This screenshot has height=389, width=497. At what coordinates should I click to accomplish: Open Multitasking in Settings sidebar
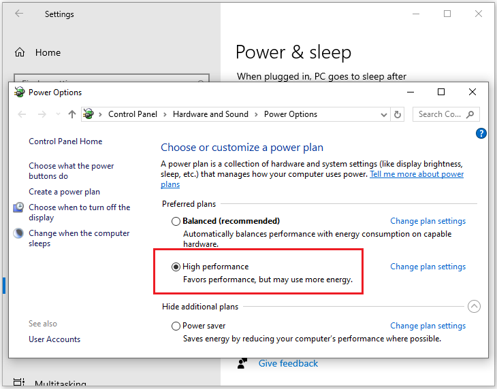[60, 384]
